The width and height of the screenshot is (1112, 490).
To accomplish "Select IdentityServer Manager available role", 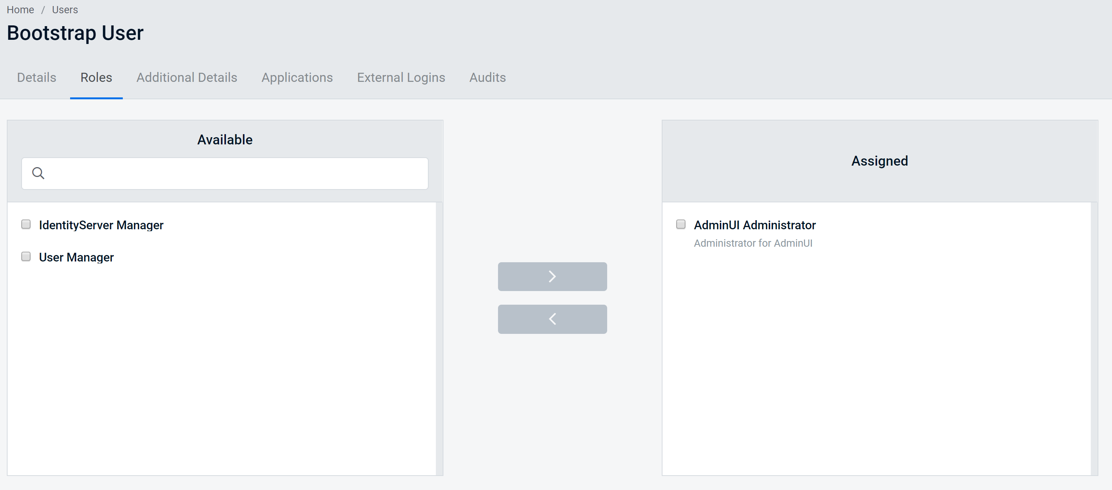I will click(x=26, y=224).
